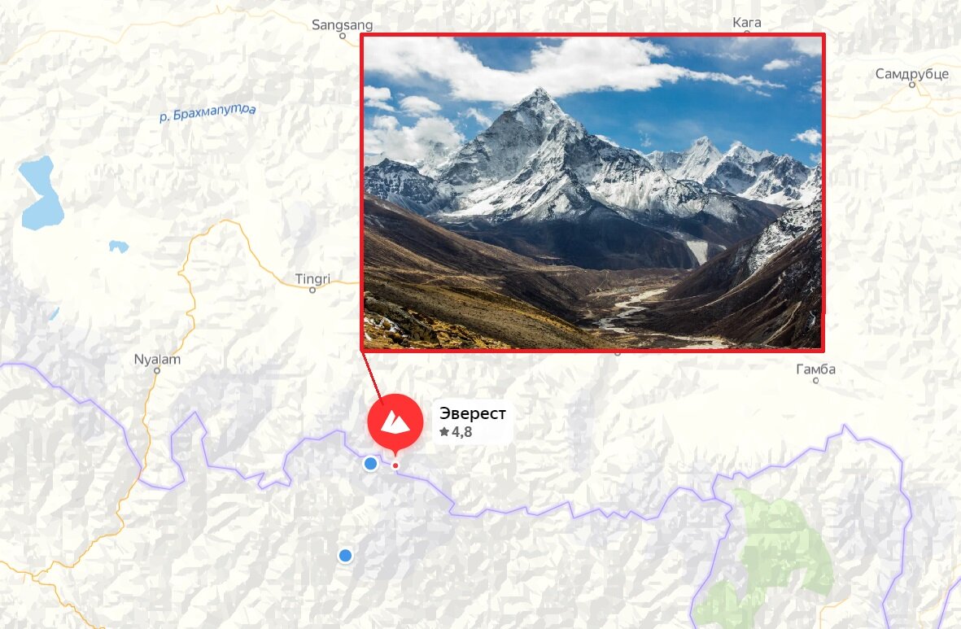This screenshot has height=629, width=961.
Task: Click the red Everest mountain pin marker
Action: tap(395, 423)
